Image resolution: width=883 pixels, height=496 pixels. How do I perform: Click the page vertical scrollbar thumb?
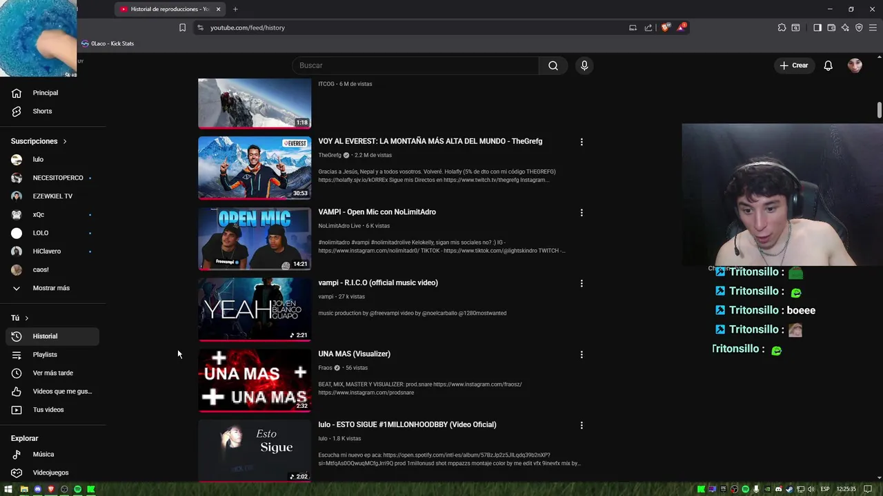880,110
